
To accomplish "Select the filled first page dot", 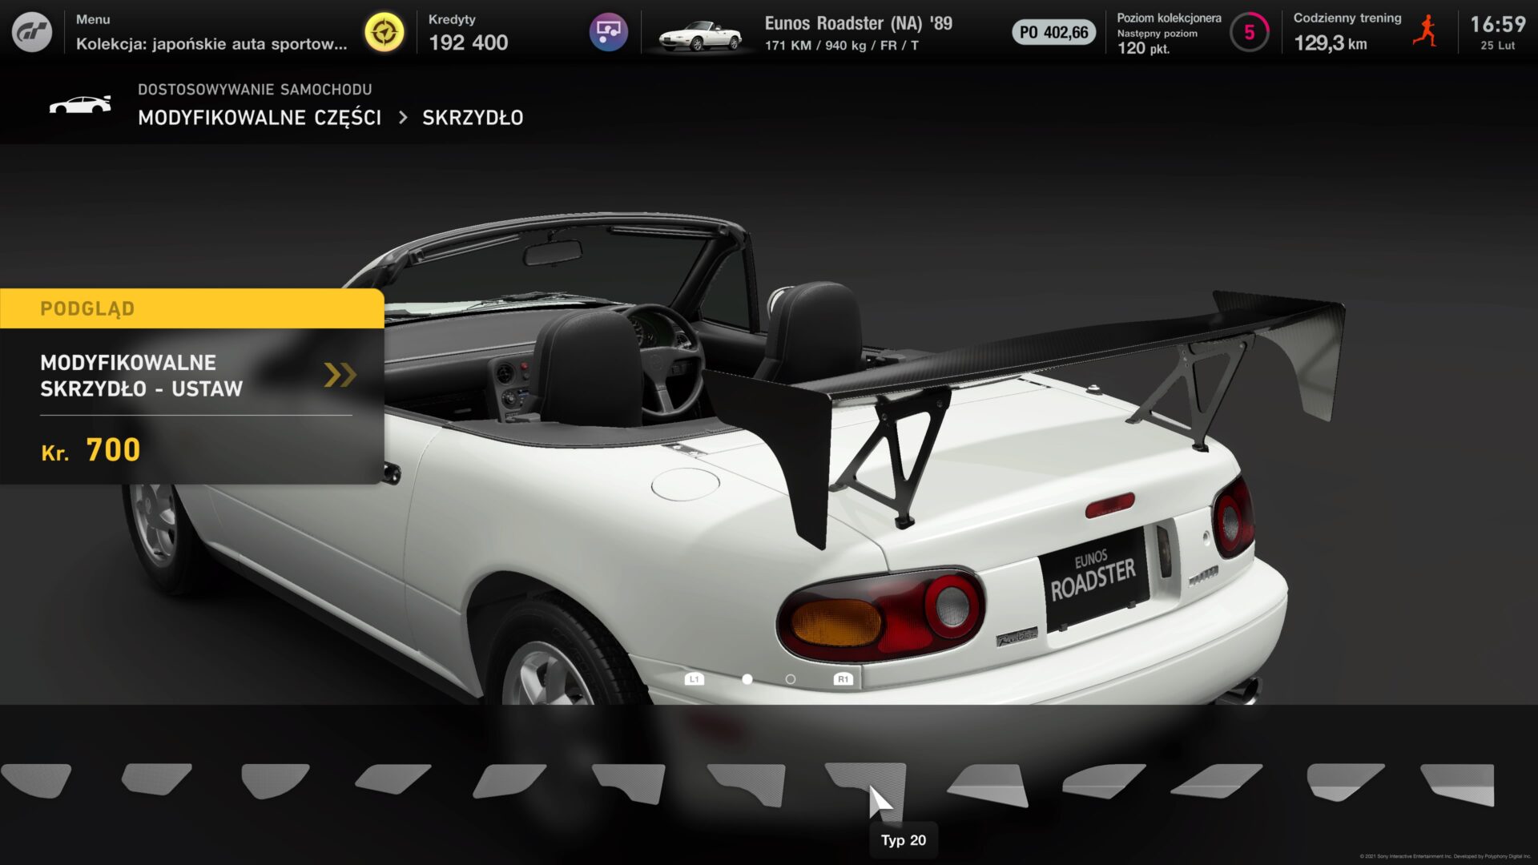I will [x=747, y=679].
